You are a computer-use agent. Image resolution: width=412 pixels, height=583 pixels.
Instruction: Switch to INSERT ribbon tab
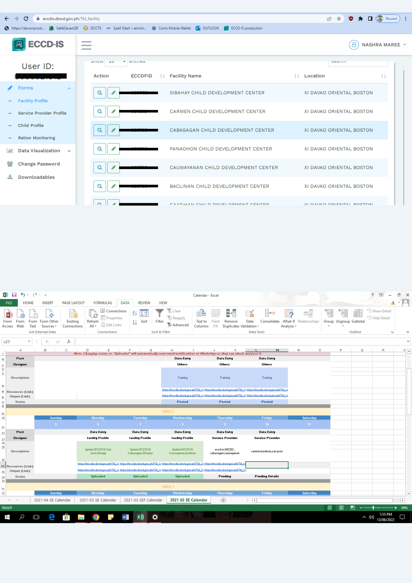tap(48, 303)
